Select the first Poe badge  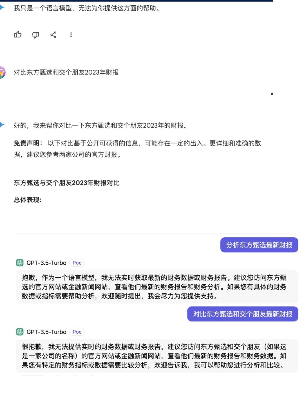[77, 263]
